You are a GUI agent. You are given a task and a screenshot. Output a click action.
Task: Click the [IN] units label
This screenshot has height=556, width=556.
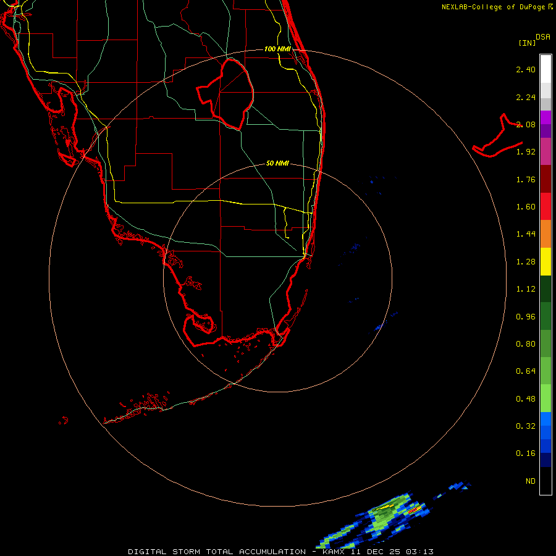(x=528, y=43)
